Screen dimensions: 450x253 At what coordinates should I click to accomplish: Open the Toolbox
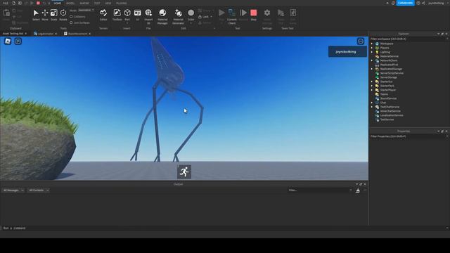click(117, 15)
